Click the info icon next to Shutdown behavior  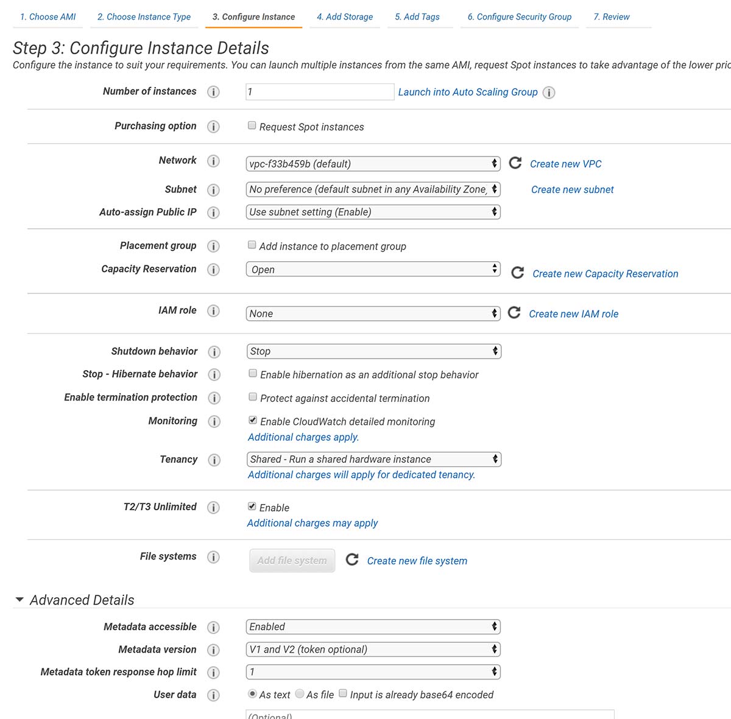214,352
